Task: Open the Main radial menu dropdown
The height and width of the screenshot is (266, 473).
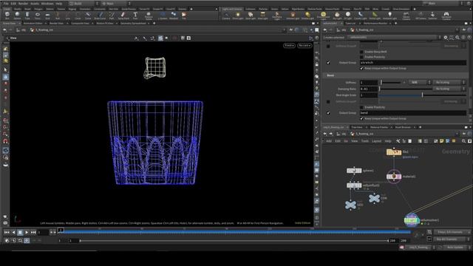Action: coord(116,3)
